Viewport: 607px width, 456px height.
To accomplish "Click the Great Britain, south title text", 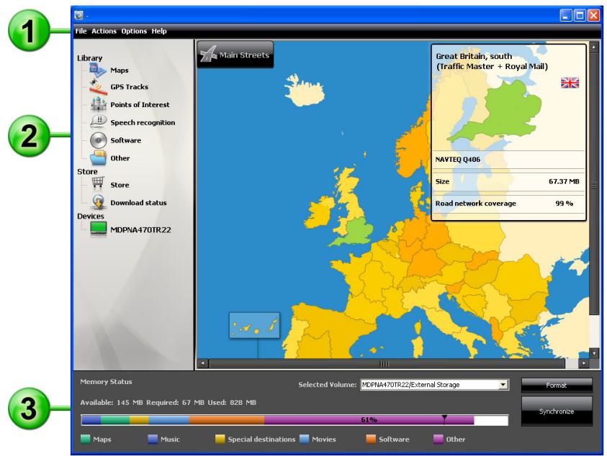I will (x=474, y=57).
